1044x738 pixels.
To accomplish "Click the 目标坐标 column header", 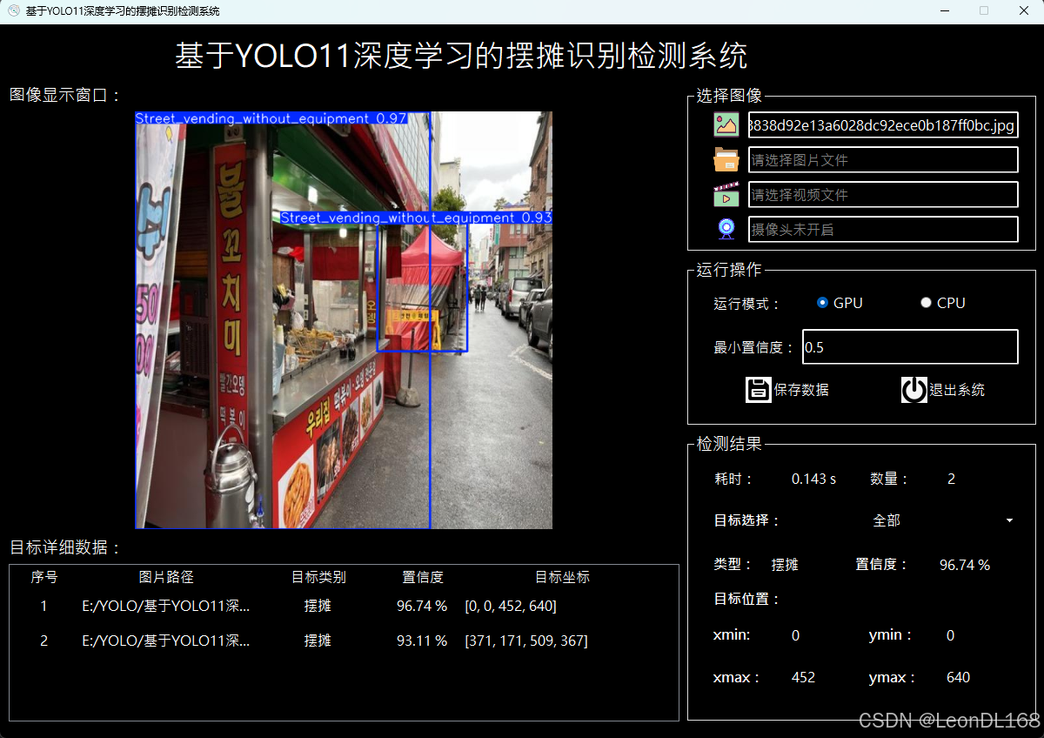I will 562,577.
